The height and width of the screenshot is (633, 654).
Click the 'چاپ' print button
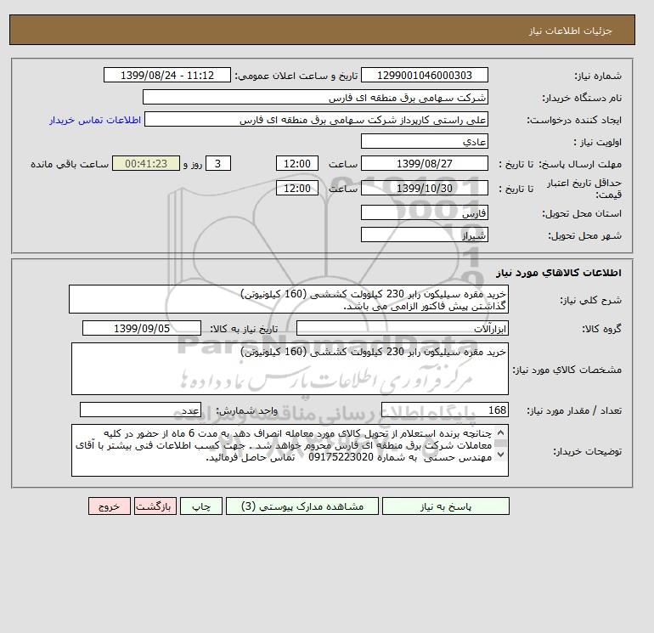pos(201,506)
